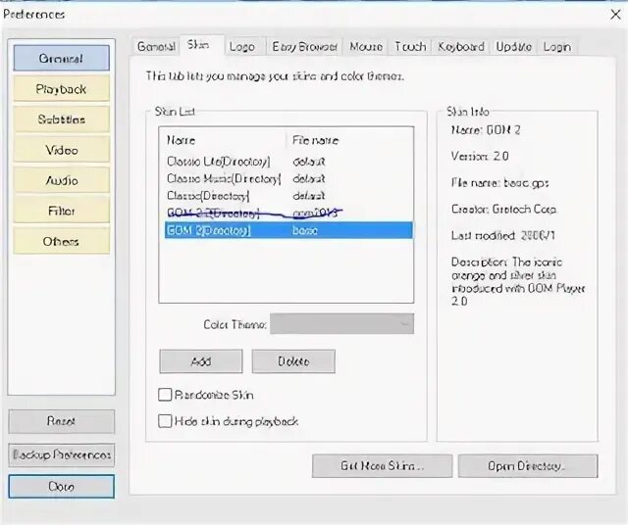Click Creator: Gretech Corp text

click(503, 210)
